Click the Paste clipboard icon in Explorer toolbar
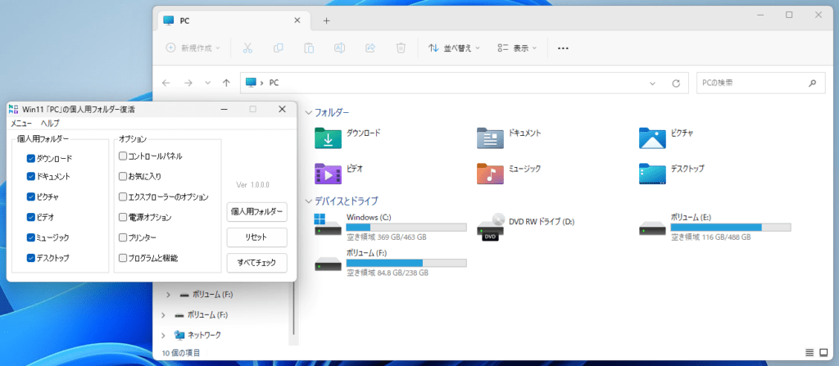 click(x=309, y=48)
